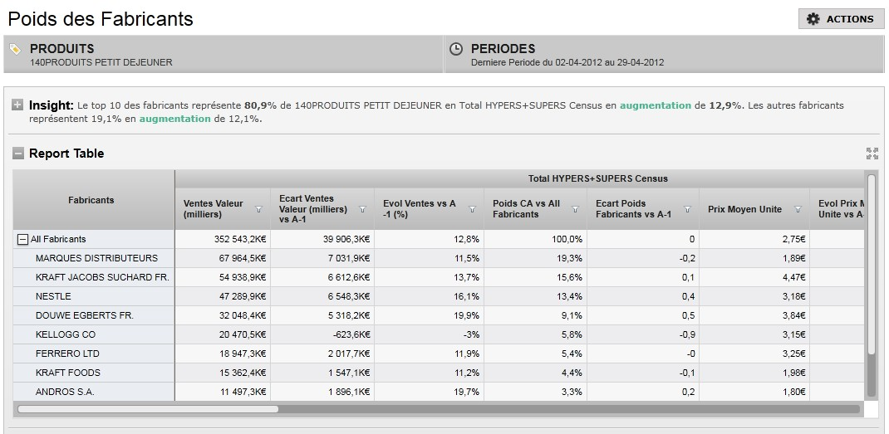The image size is (889, 434).
Task: Open the PERIODES selector panel
Action: [665, 55]
